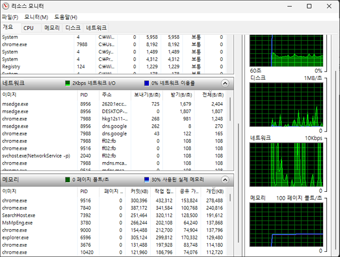Screen dimensions: 340x257
Task: Select System row with 5,958 bytes
Action: click(x=114, y=37)
